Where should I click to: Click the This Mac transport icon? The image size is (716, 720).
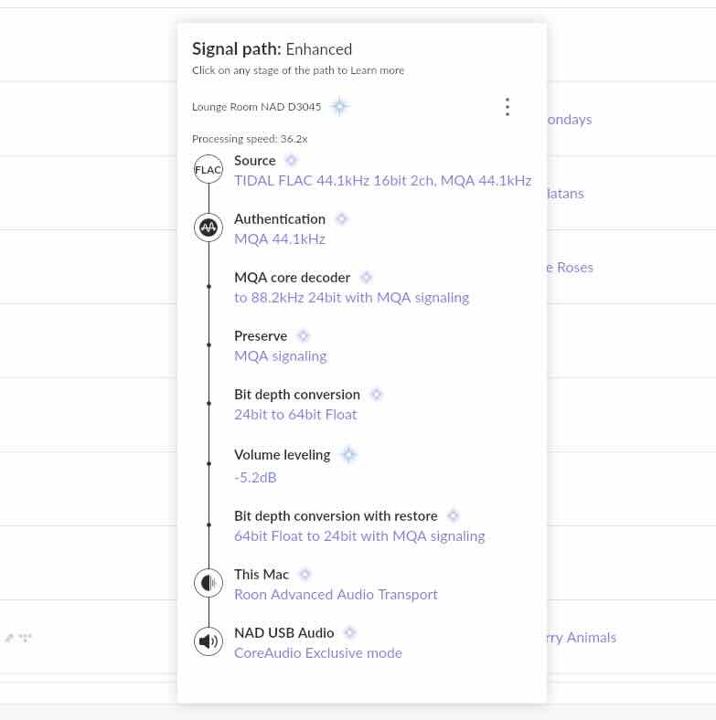pos(208,583)
